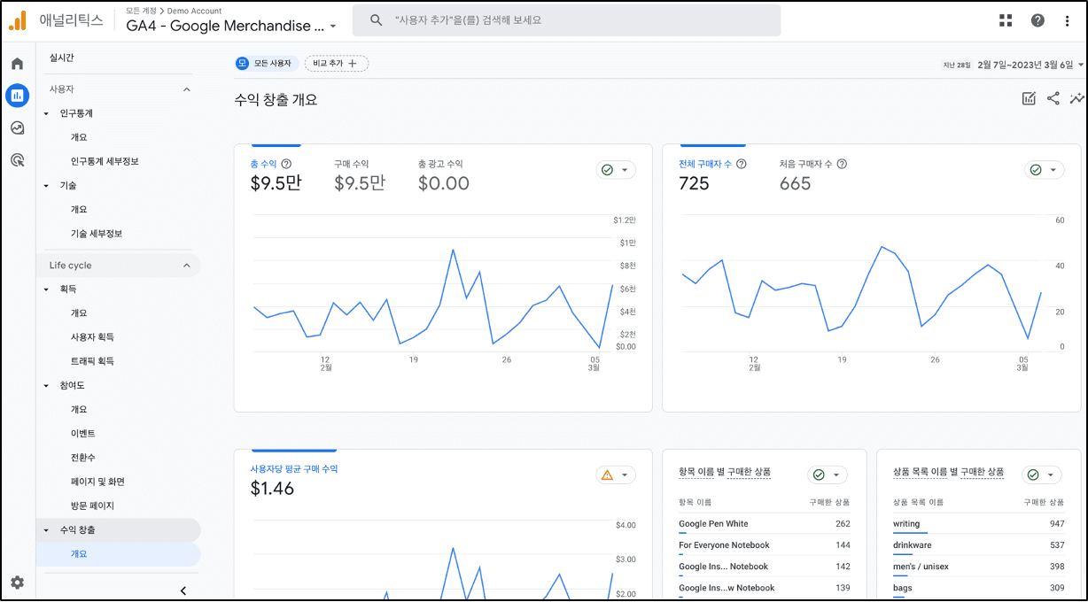Screen dimensions: 1088x602
Task: Open status dropdown on 전체 구매자 수 card
Action: (1045, 170)
